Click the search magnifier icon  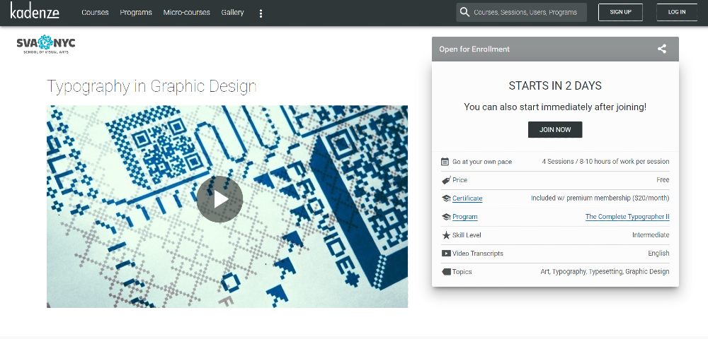point(464,12)
